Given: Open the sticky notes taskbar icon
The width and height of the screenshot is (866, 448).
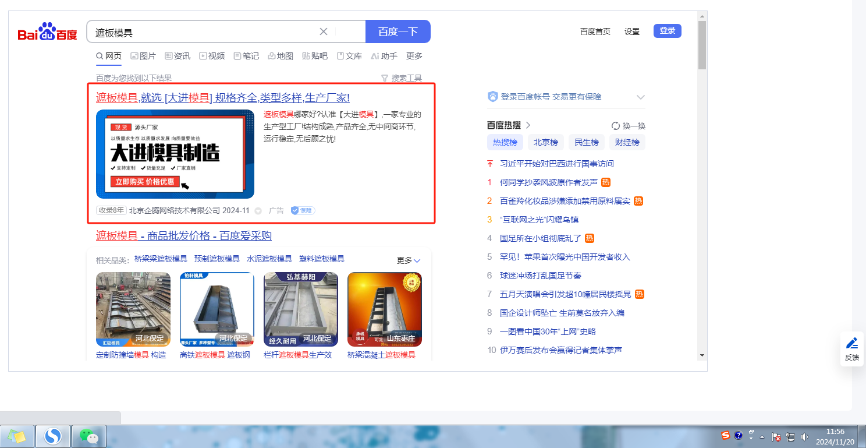Looking at the screenshot, I should pyautogui.click(x=17, y=436).
